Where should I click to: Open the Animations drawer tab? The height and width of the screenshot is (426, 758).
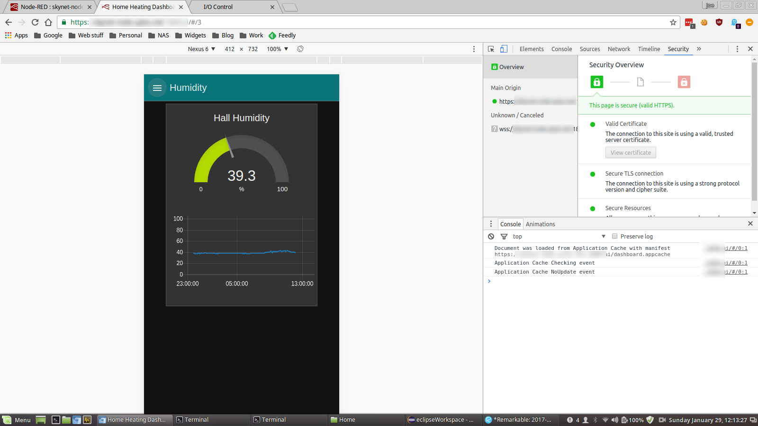(540, 224)
